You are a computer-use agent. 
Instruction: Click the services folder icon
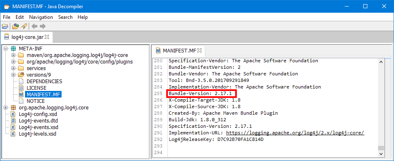[x=21, y=68]
